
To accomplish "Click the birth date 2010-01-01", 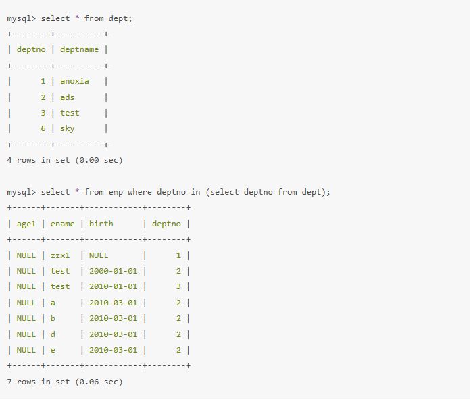I will click(x=113, y=286).
